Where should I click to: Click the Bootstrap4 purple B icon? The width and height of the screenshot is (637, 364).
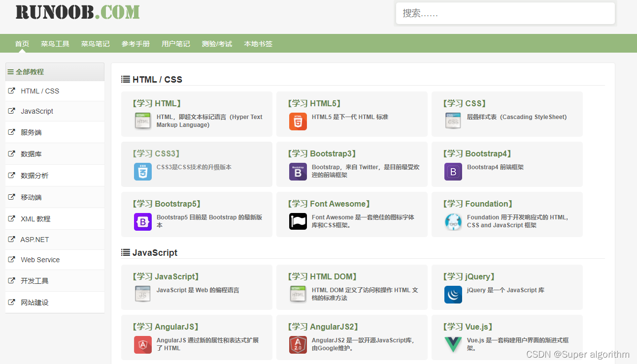click(x=453, y=172)
